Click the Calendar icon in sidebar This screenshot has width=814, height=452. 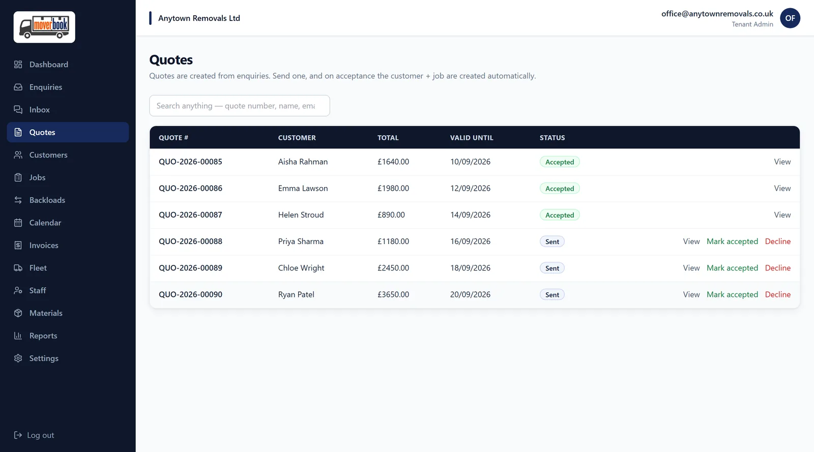[18, 223]
